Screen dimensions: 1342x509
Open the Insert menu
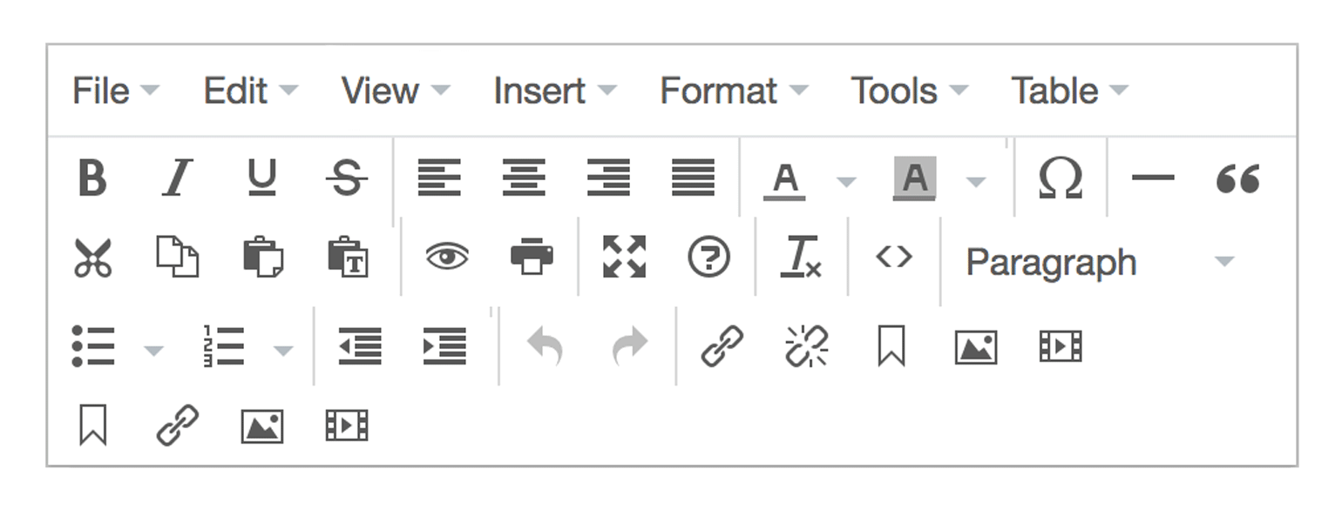tap(554, 90)
